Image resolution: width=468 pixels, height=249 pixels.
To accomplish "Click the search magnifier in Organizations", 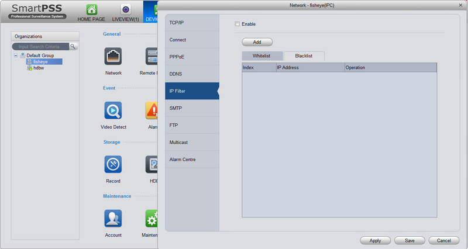I will tap(73, 47).
